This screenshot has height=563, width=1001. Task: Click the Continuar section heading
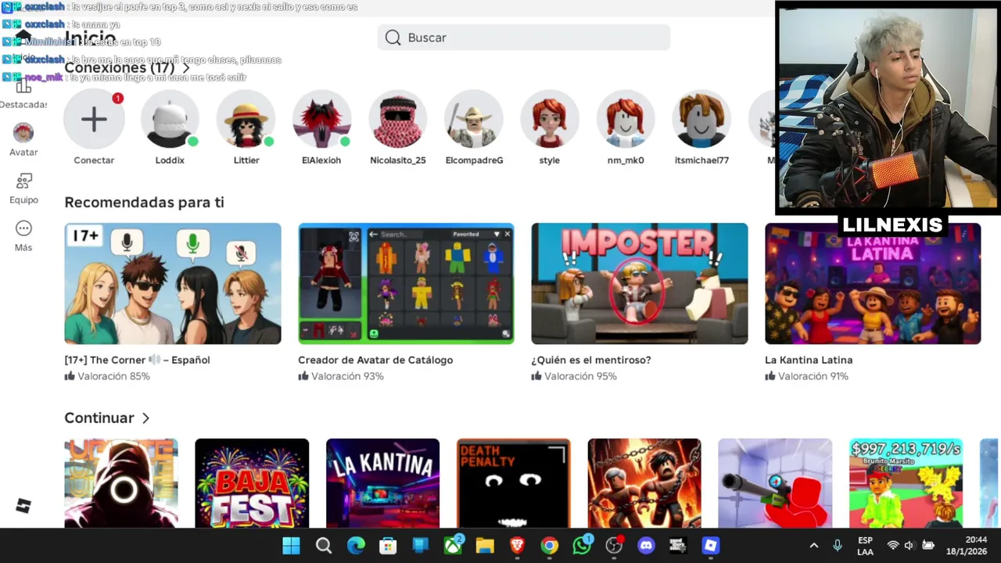pyautogui.click(x=99, y=418)
